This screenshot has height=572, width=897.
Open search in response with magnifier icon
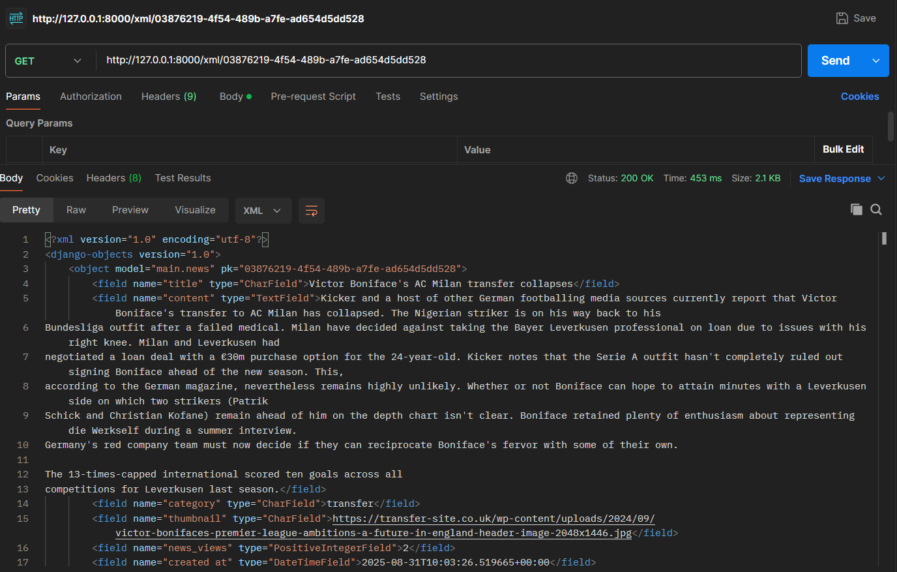[876, 209]
